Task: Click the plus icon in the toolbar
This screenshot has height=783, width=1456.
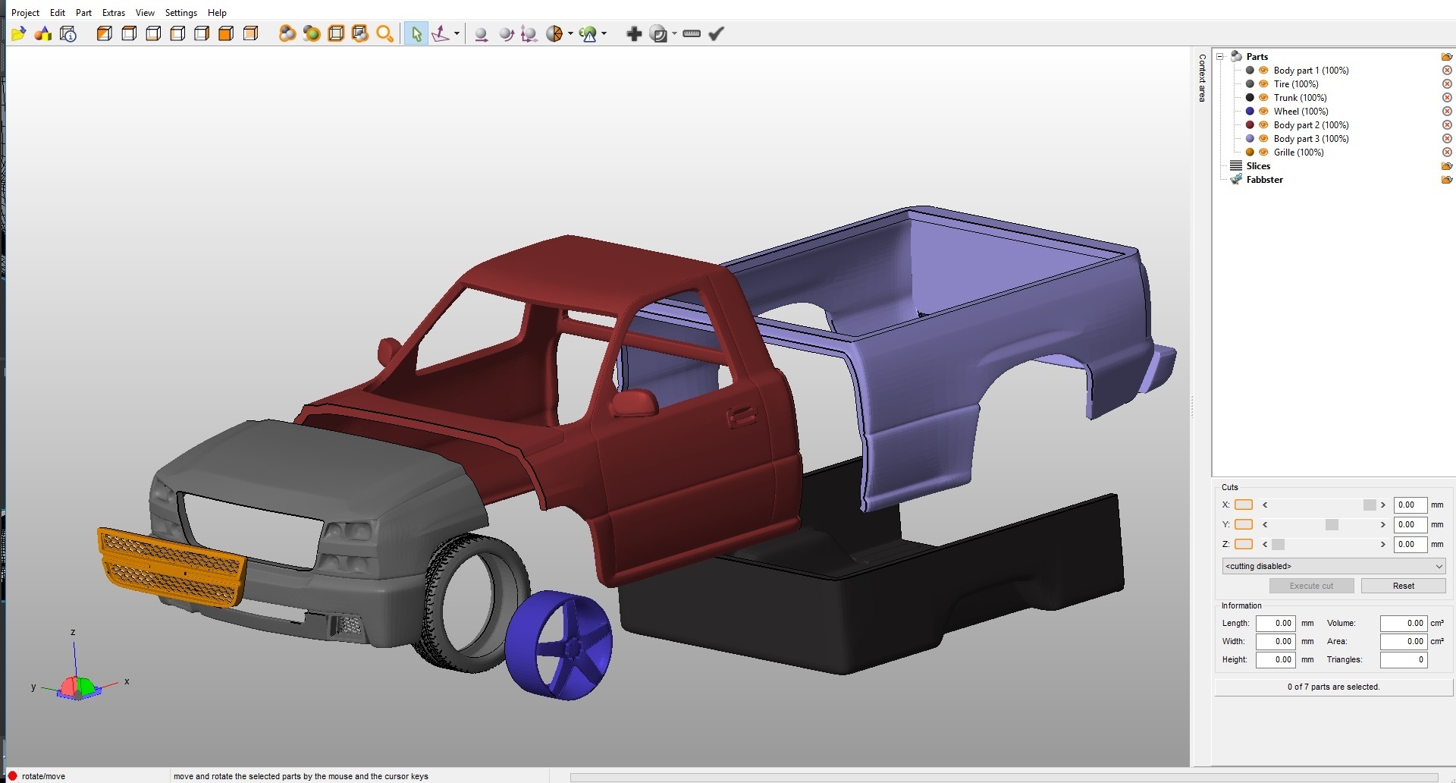Action: pyautogui.click(x=634, y=33)
